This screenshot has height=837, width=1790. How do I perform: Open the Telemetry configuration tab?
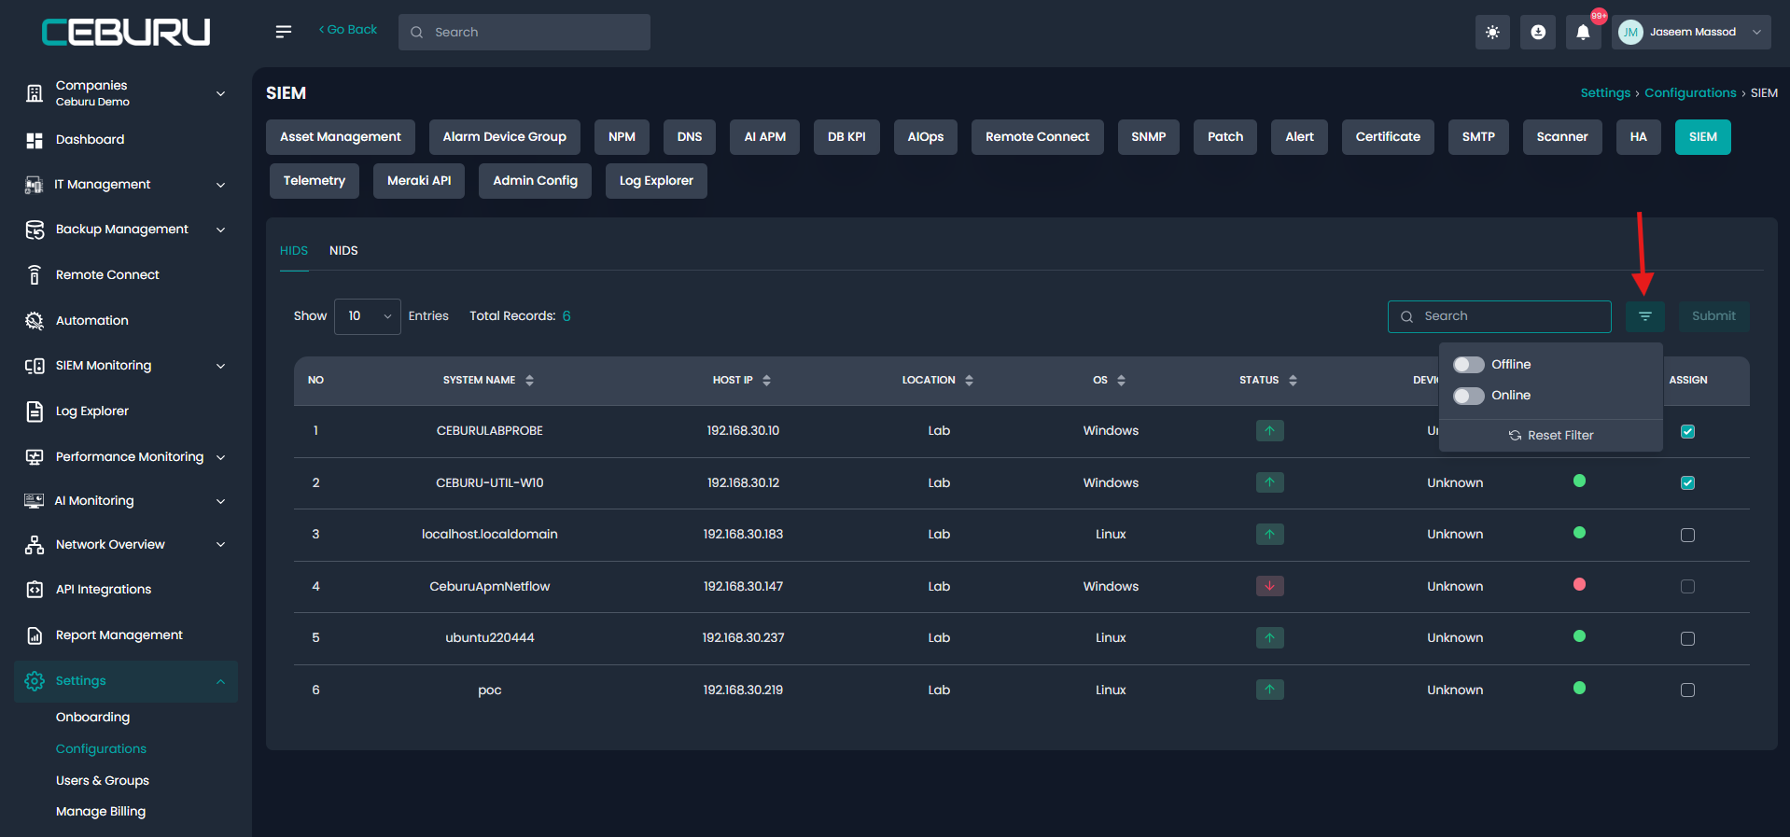[315, 181]
